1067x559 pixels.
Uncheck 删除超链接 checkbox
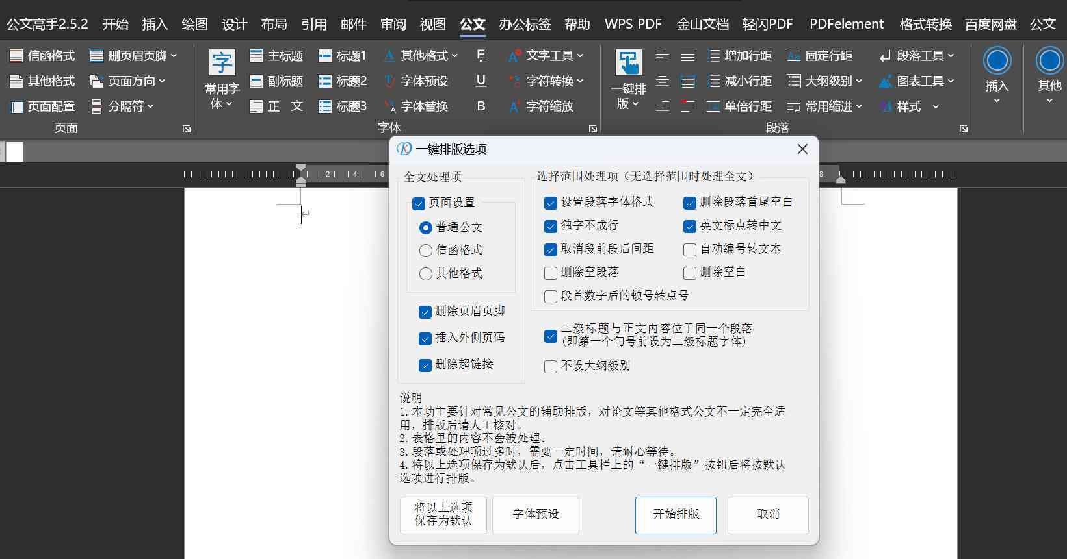(x=425, y=366)
